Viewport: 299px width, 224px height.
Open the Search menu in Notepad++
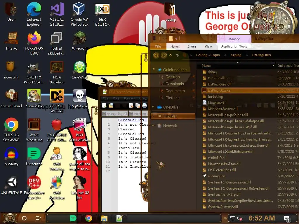pyautogui.click(x=129, y=99)
